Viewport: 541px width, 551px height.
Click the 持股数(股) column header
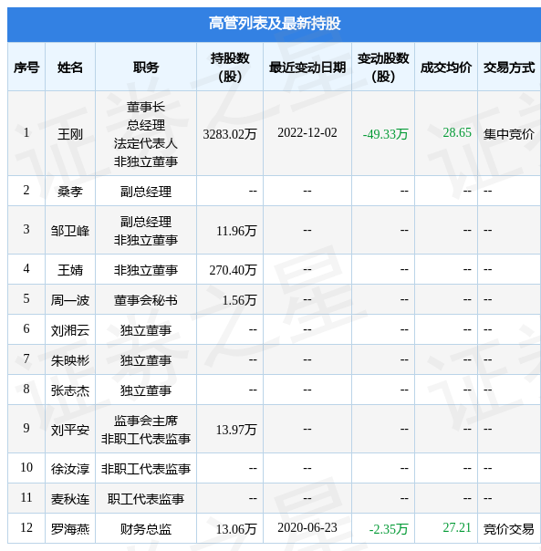click(230, 68)
